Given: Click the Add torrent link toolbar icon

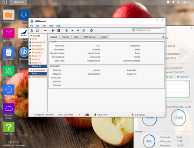Looking at the screenshot, I should (x=32, y=30).
